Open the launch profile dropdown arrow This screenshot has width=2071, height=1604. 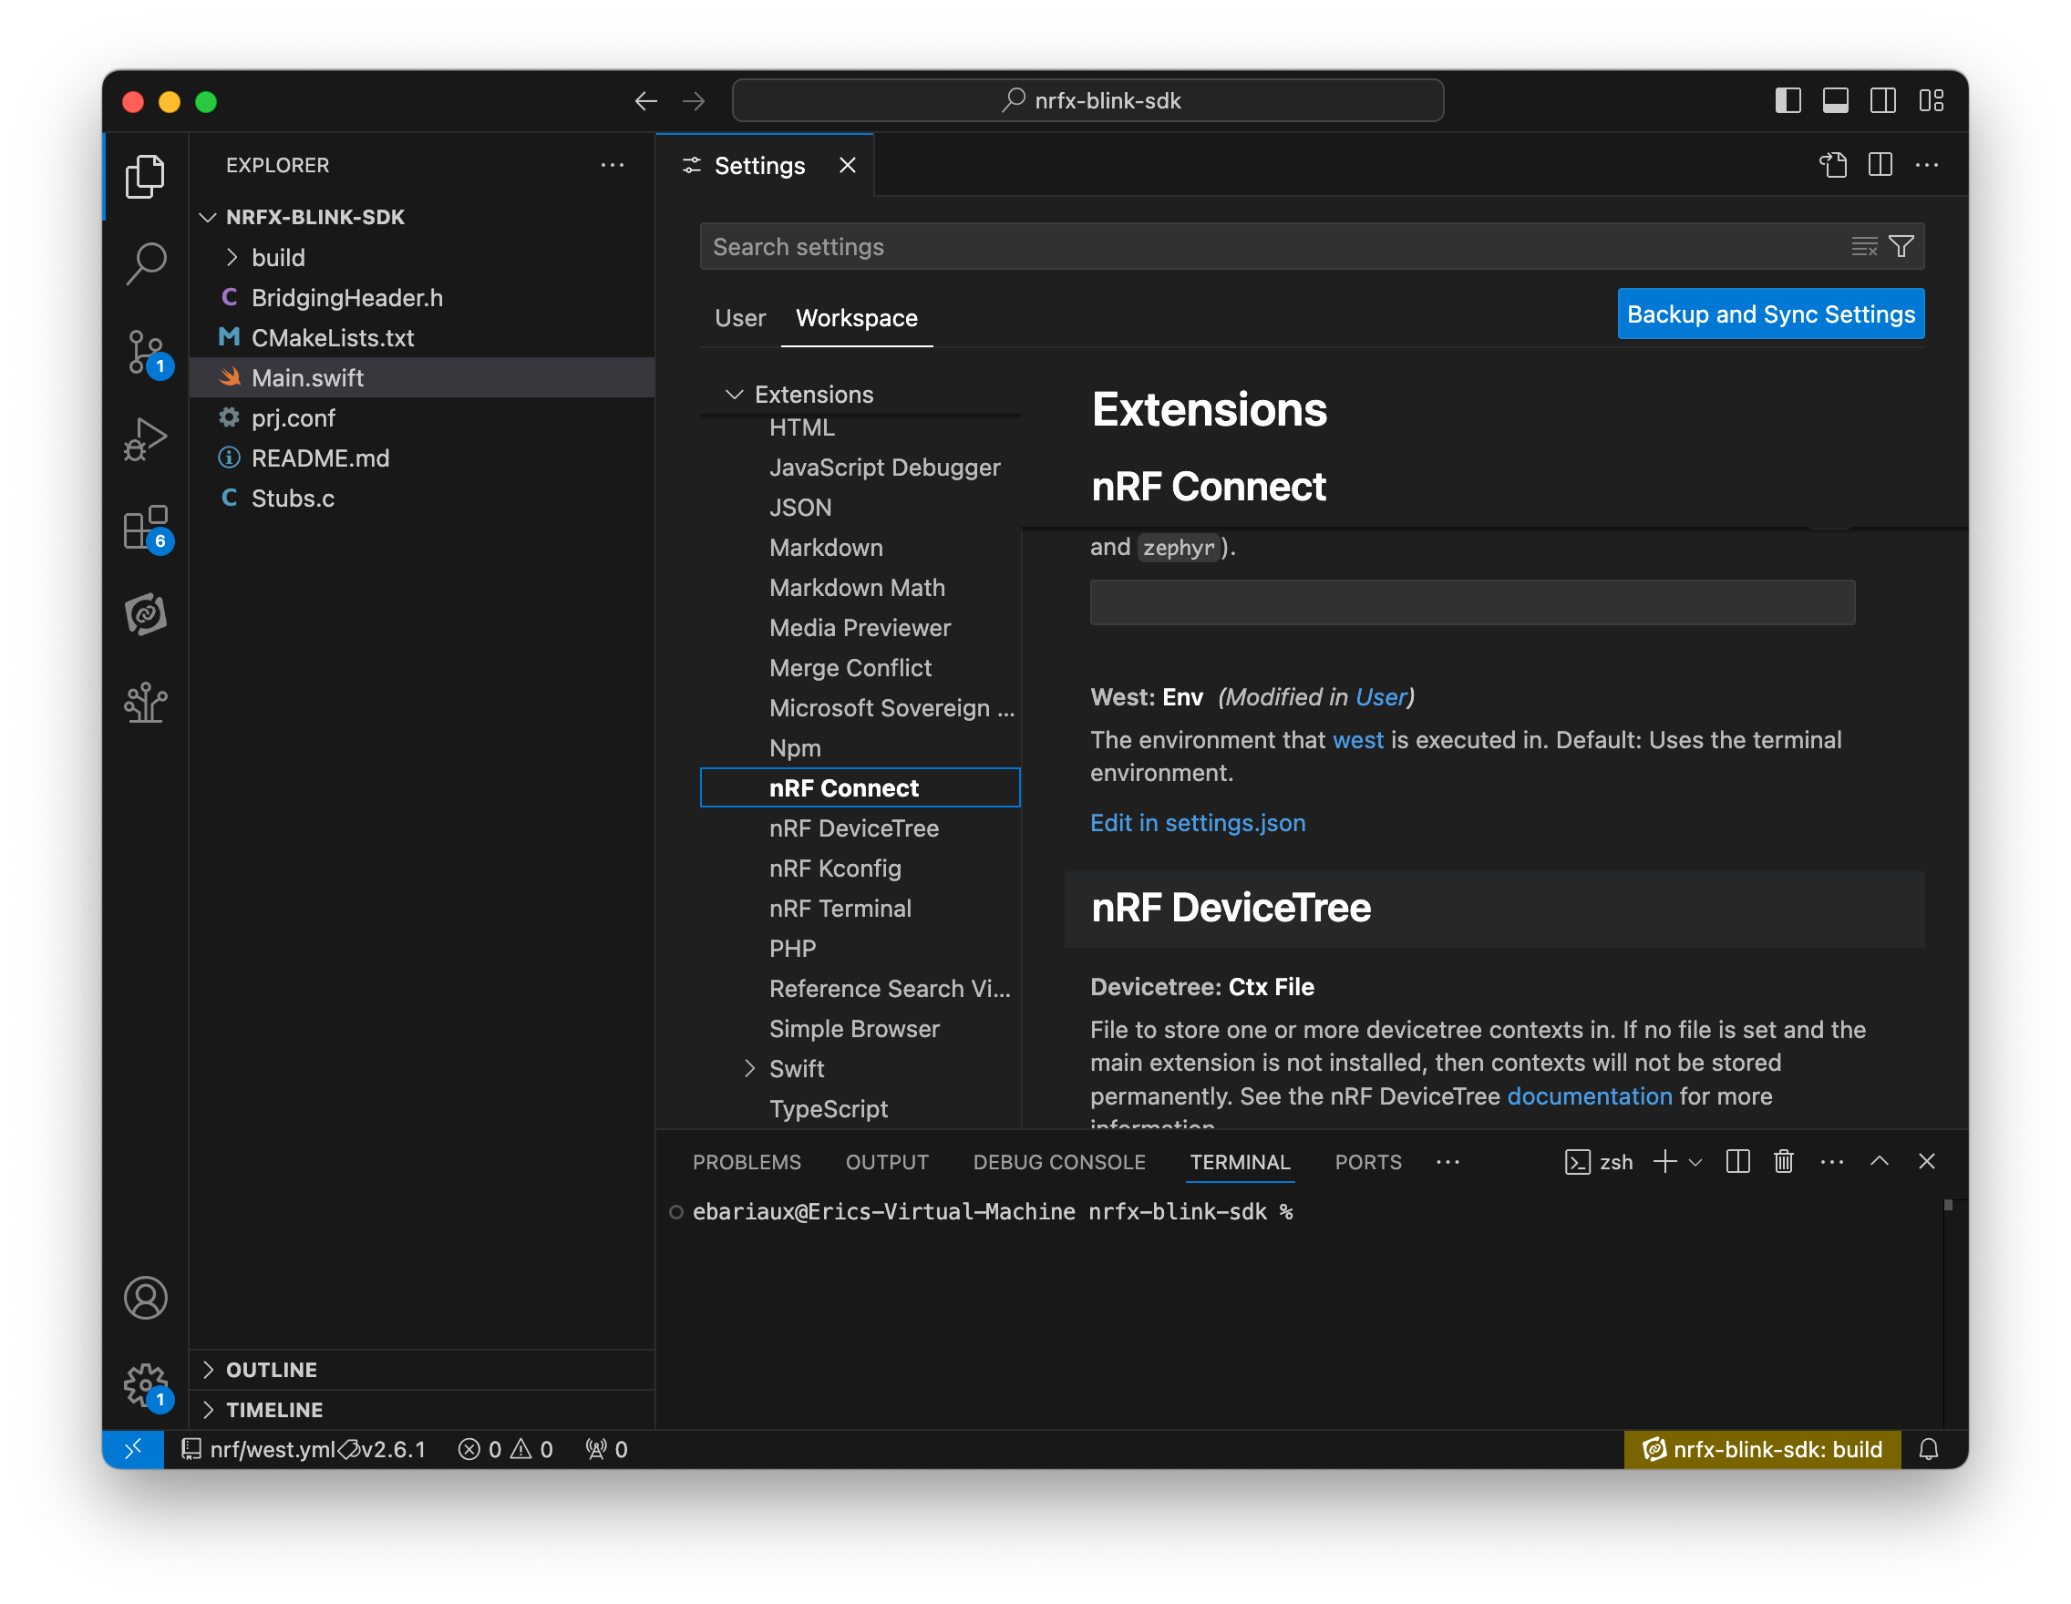coord(1695,1162)
